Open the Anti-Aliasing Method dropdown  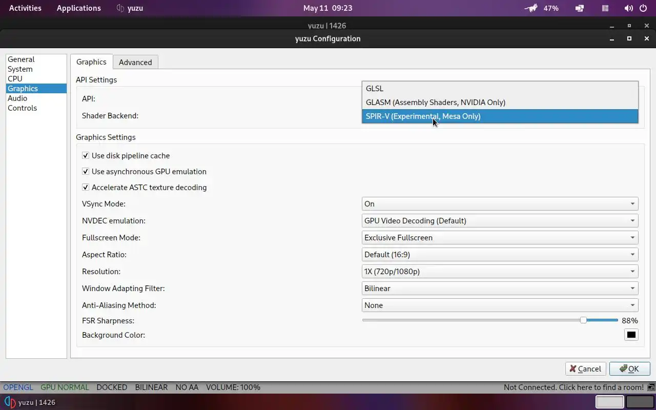pyautogui.click(x=500, y=305)
